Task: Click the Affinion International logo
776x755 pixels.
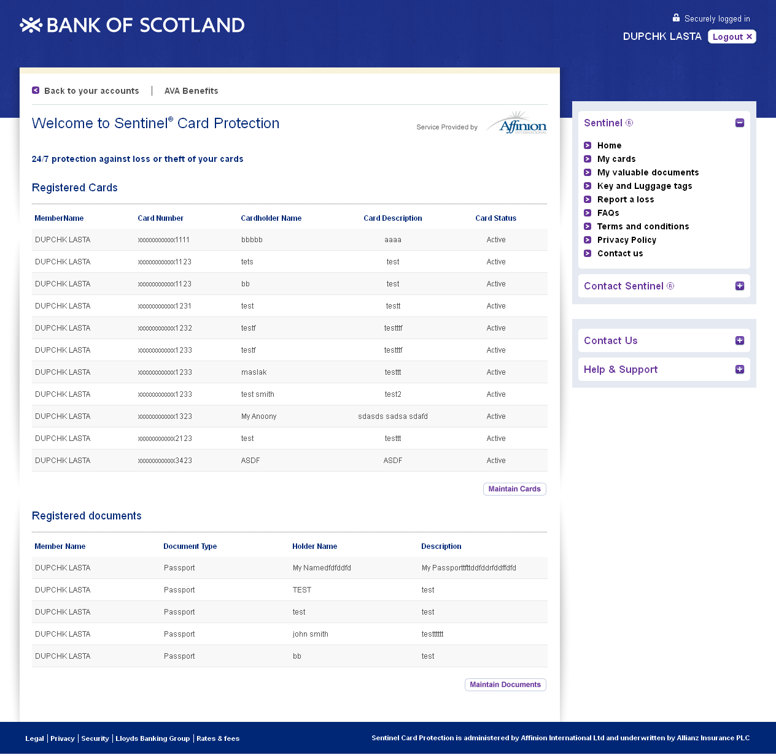Action: tap(517, 123)
